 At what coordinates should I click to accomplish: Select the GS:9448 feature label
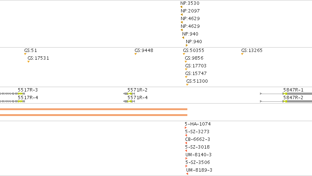click(144, 50)
